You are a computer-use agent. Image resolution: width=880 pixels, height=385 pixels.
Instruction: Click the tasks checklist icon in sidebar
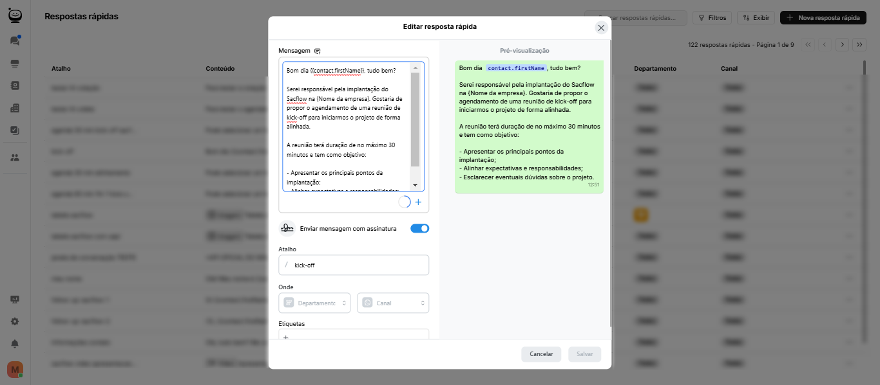tap(15, 130)
